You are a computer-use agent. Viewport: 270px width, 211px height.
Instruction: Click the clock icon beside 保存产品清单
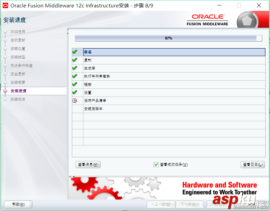[74, 100]
